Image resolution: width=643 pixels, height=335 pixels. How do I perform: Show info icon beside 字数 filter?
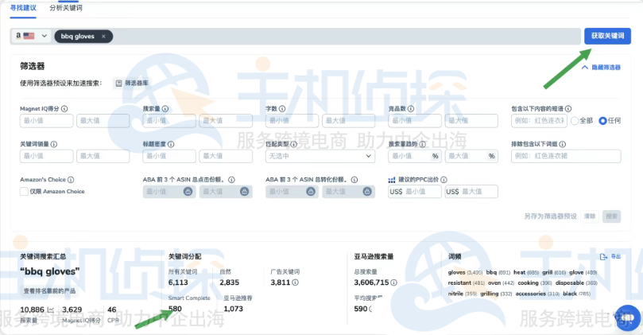282,109
